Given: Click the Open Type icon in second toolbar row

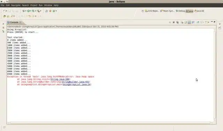Looking at the screenshot, I should coord(5,16).
